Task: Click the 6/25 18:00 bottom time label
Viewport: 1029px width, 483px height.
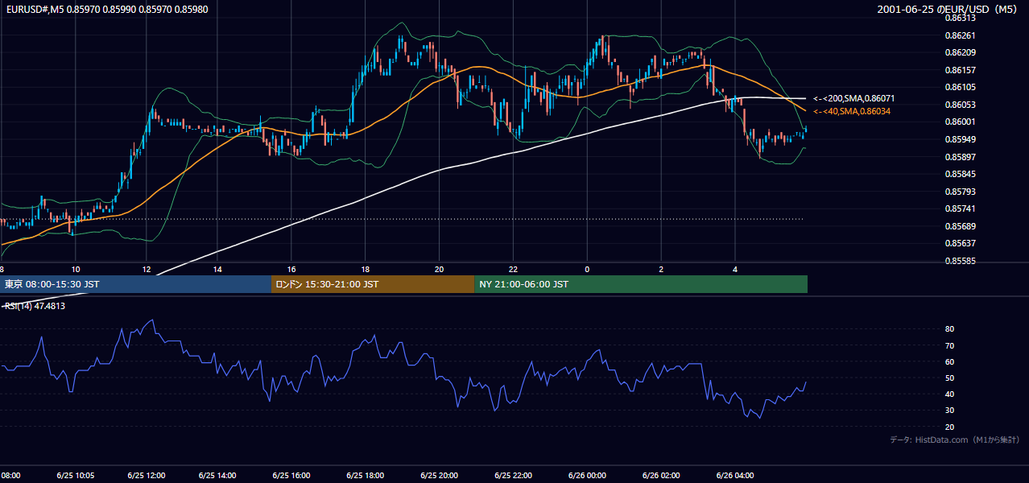Action: 366,476
